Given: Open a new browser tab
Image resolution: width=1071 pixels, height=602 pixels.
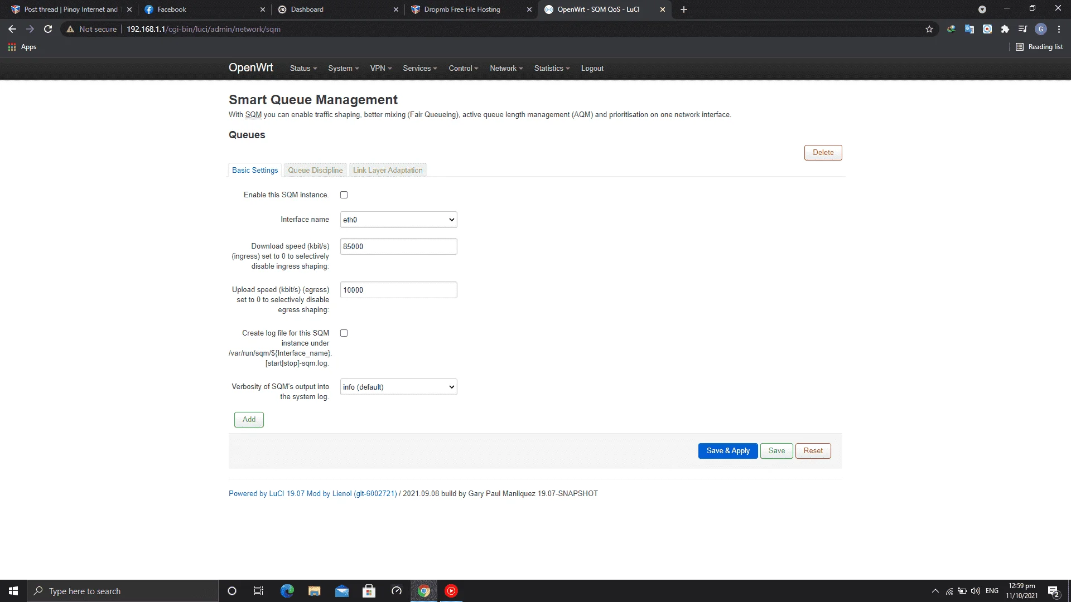Looking at the screenshot, I should (684, 9).
